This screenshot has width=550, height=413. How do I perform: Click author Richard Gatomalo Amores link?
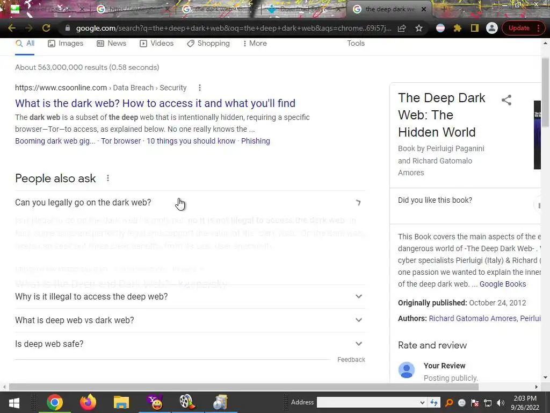472,318
